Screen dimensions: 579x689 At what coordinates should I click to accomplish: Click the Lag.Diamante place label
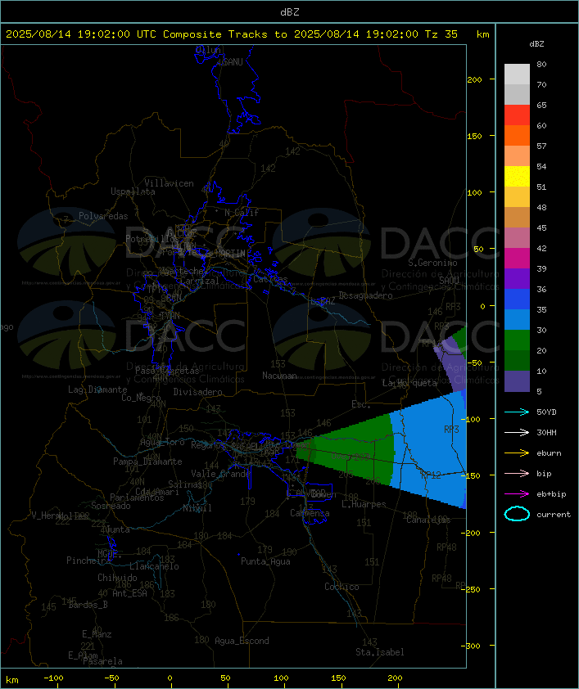pyautogui.click(x=97, y=390)
